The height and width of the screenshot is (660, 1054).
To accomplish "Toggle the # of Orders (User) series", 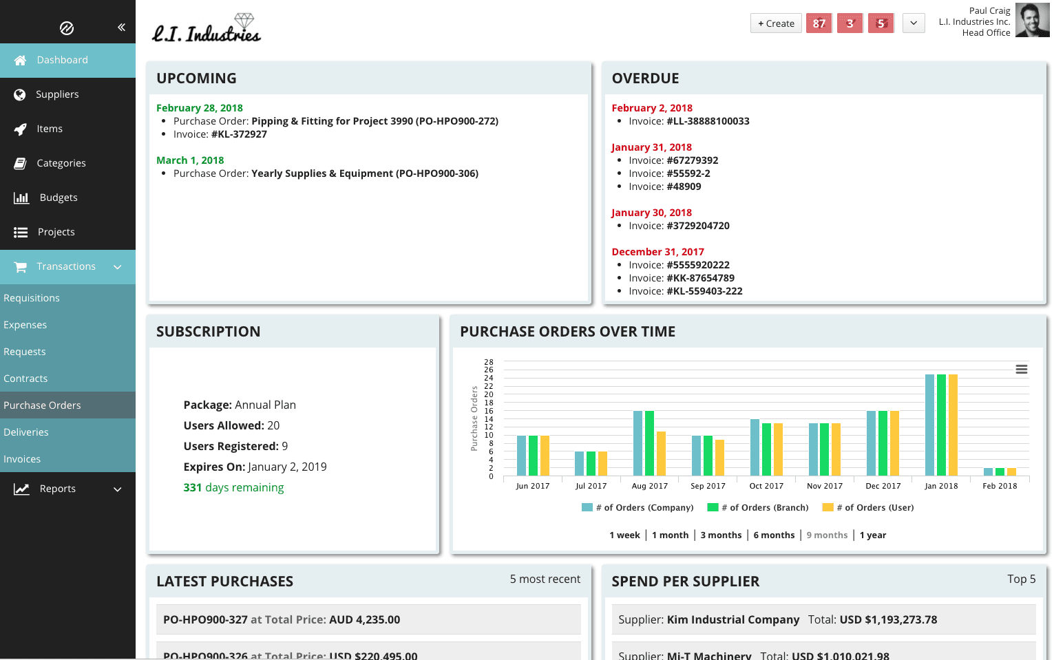I will click(x=872, y=507).
